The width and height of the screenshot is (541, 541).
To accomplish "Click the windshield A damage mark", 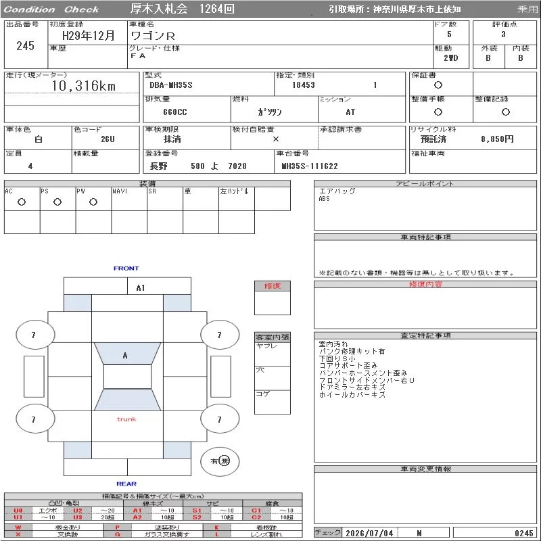I will click(125, 356).
